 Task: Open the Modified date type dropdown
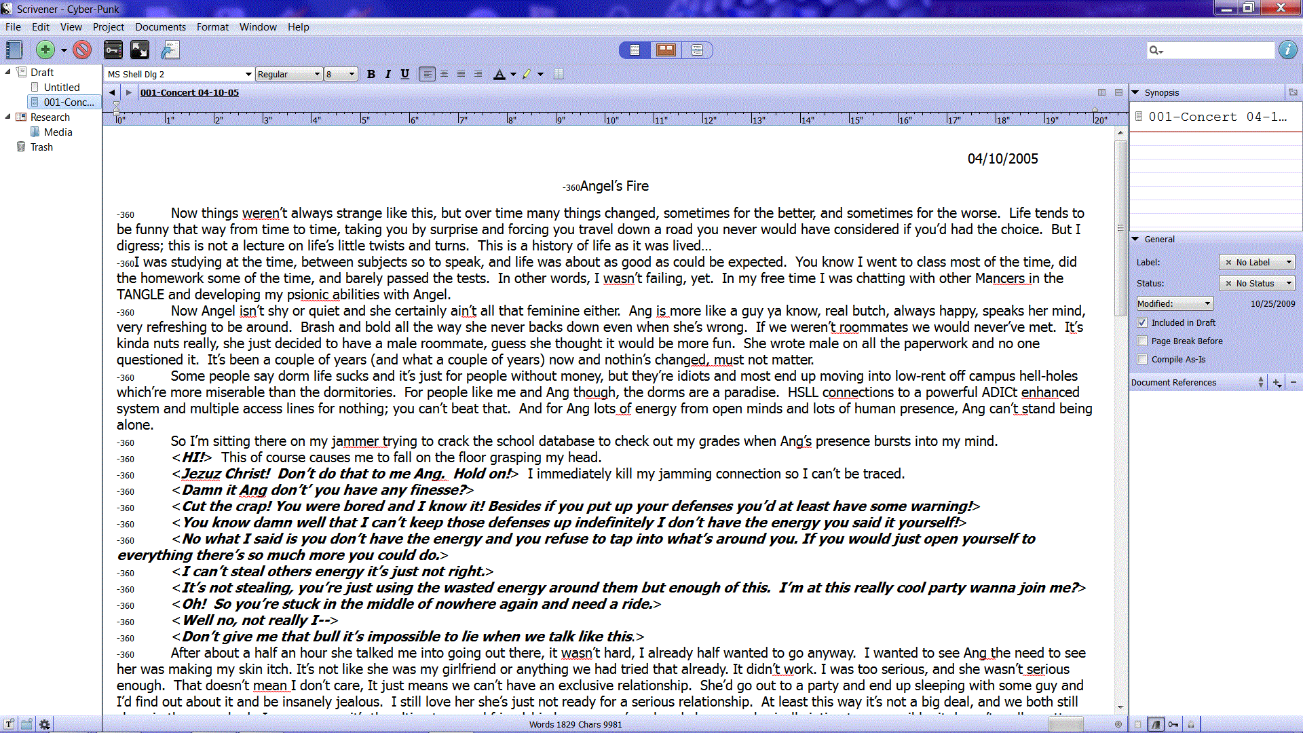(x=1175, y=304)
